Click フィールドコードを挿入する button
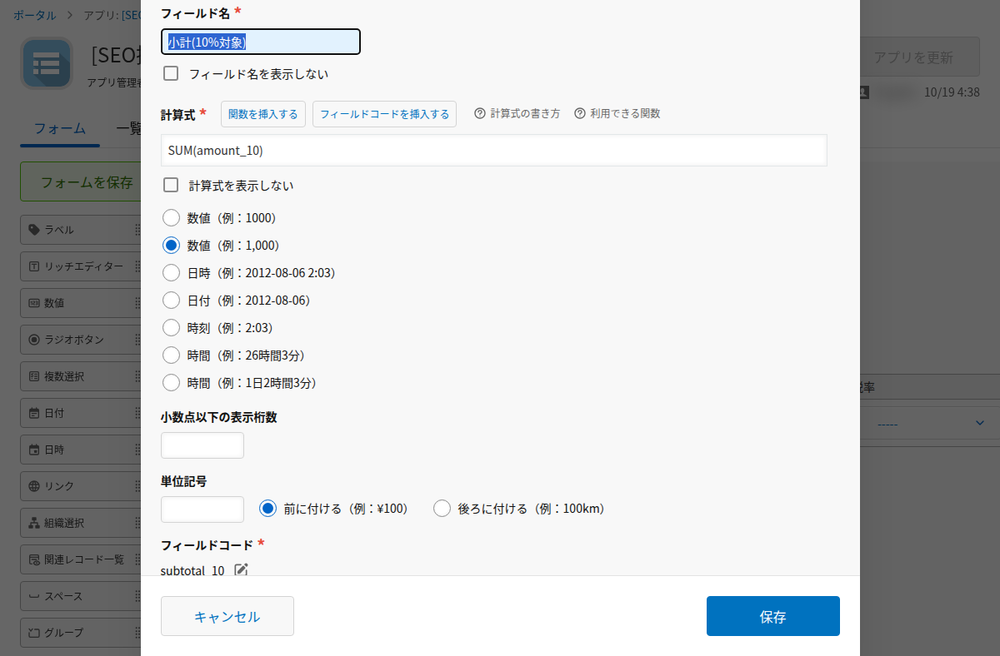Image resolution: width=1000 pixels, height=656 pixels. click(384, 114)
